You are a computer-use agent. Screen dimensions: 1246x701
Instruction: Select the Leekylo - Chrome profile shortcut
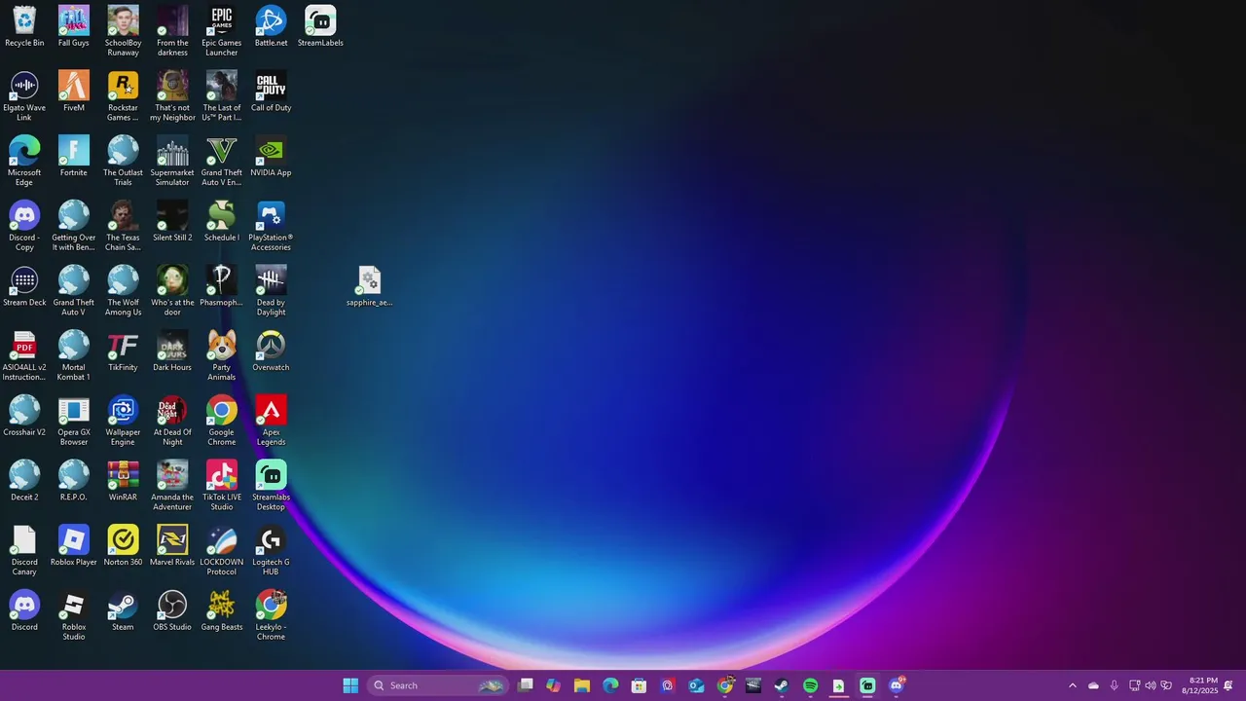(271, 615)
